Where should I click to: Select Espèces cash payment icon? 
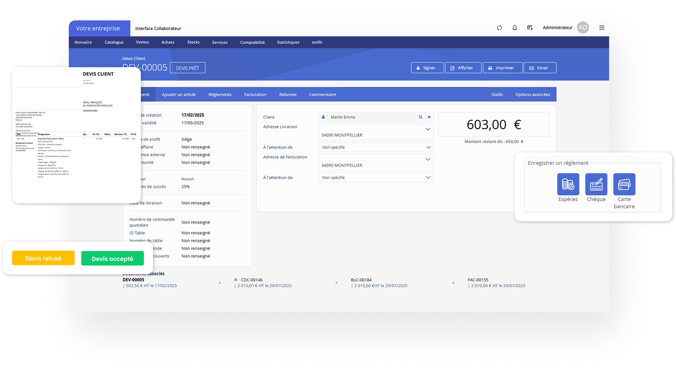pyautogui.click(x=568, y=184)
